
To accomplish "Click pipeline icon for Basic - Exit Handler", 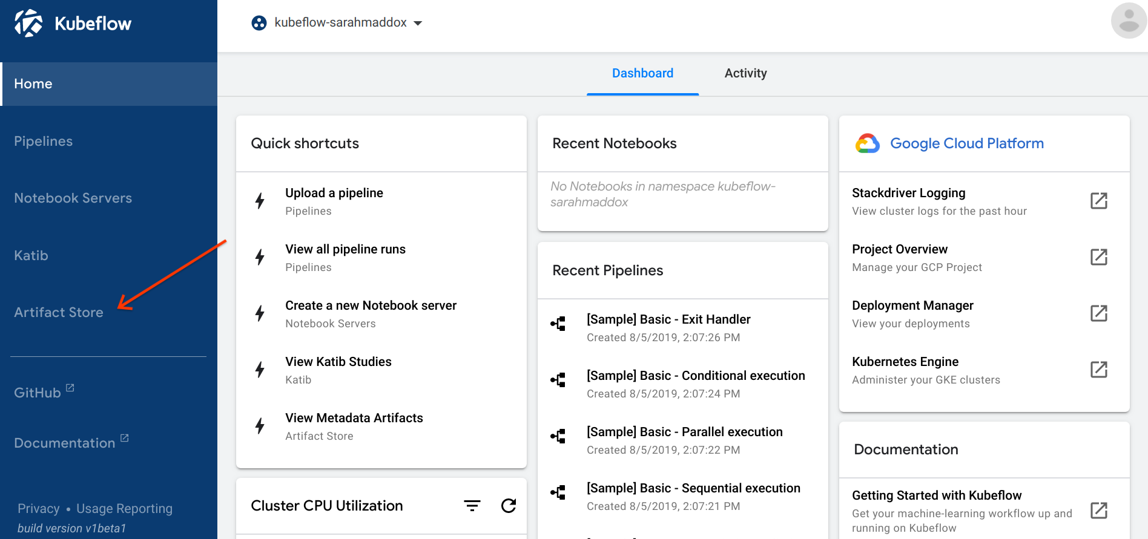I will tap(558, 324).
